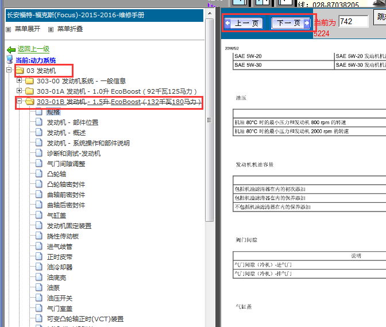The image size is (386, 327).
Task: Click the 菜单折叠 collapse-all menu
Action: pos(70,29)
